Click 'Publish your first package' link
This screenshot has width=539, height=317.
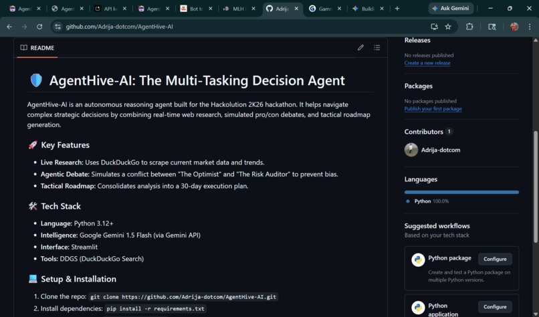[433, 108]
